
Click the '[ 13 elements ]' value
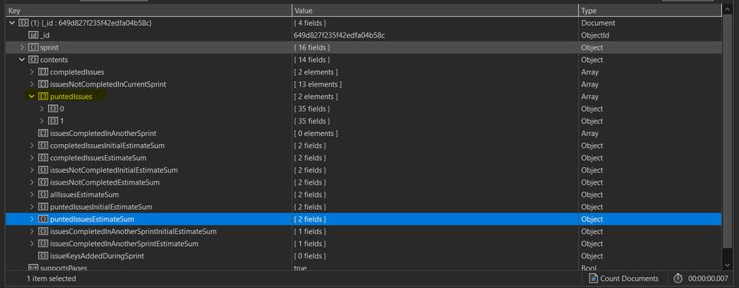pyautogui.click(x=317, y=84)
